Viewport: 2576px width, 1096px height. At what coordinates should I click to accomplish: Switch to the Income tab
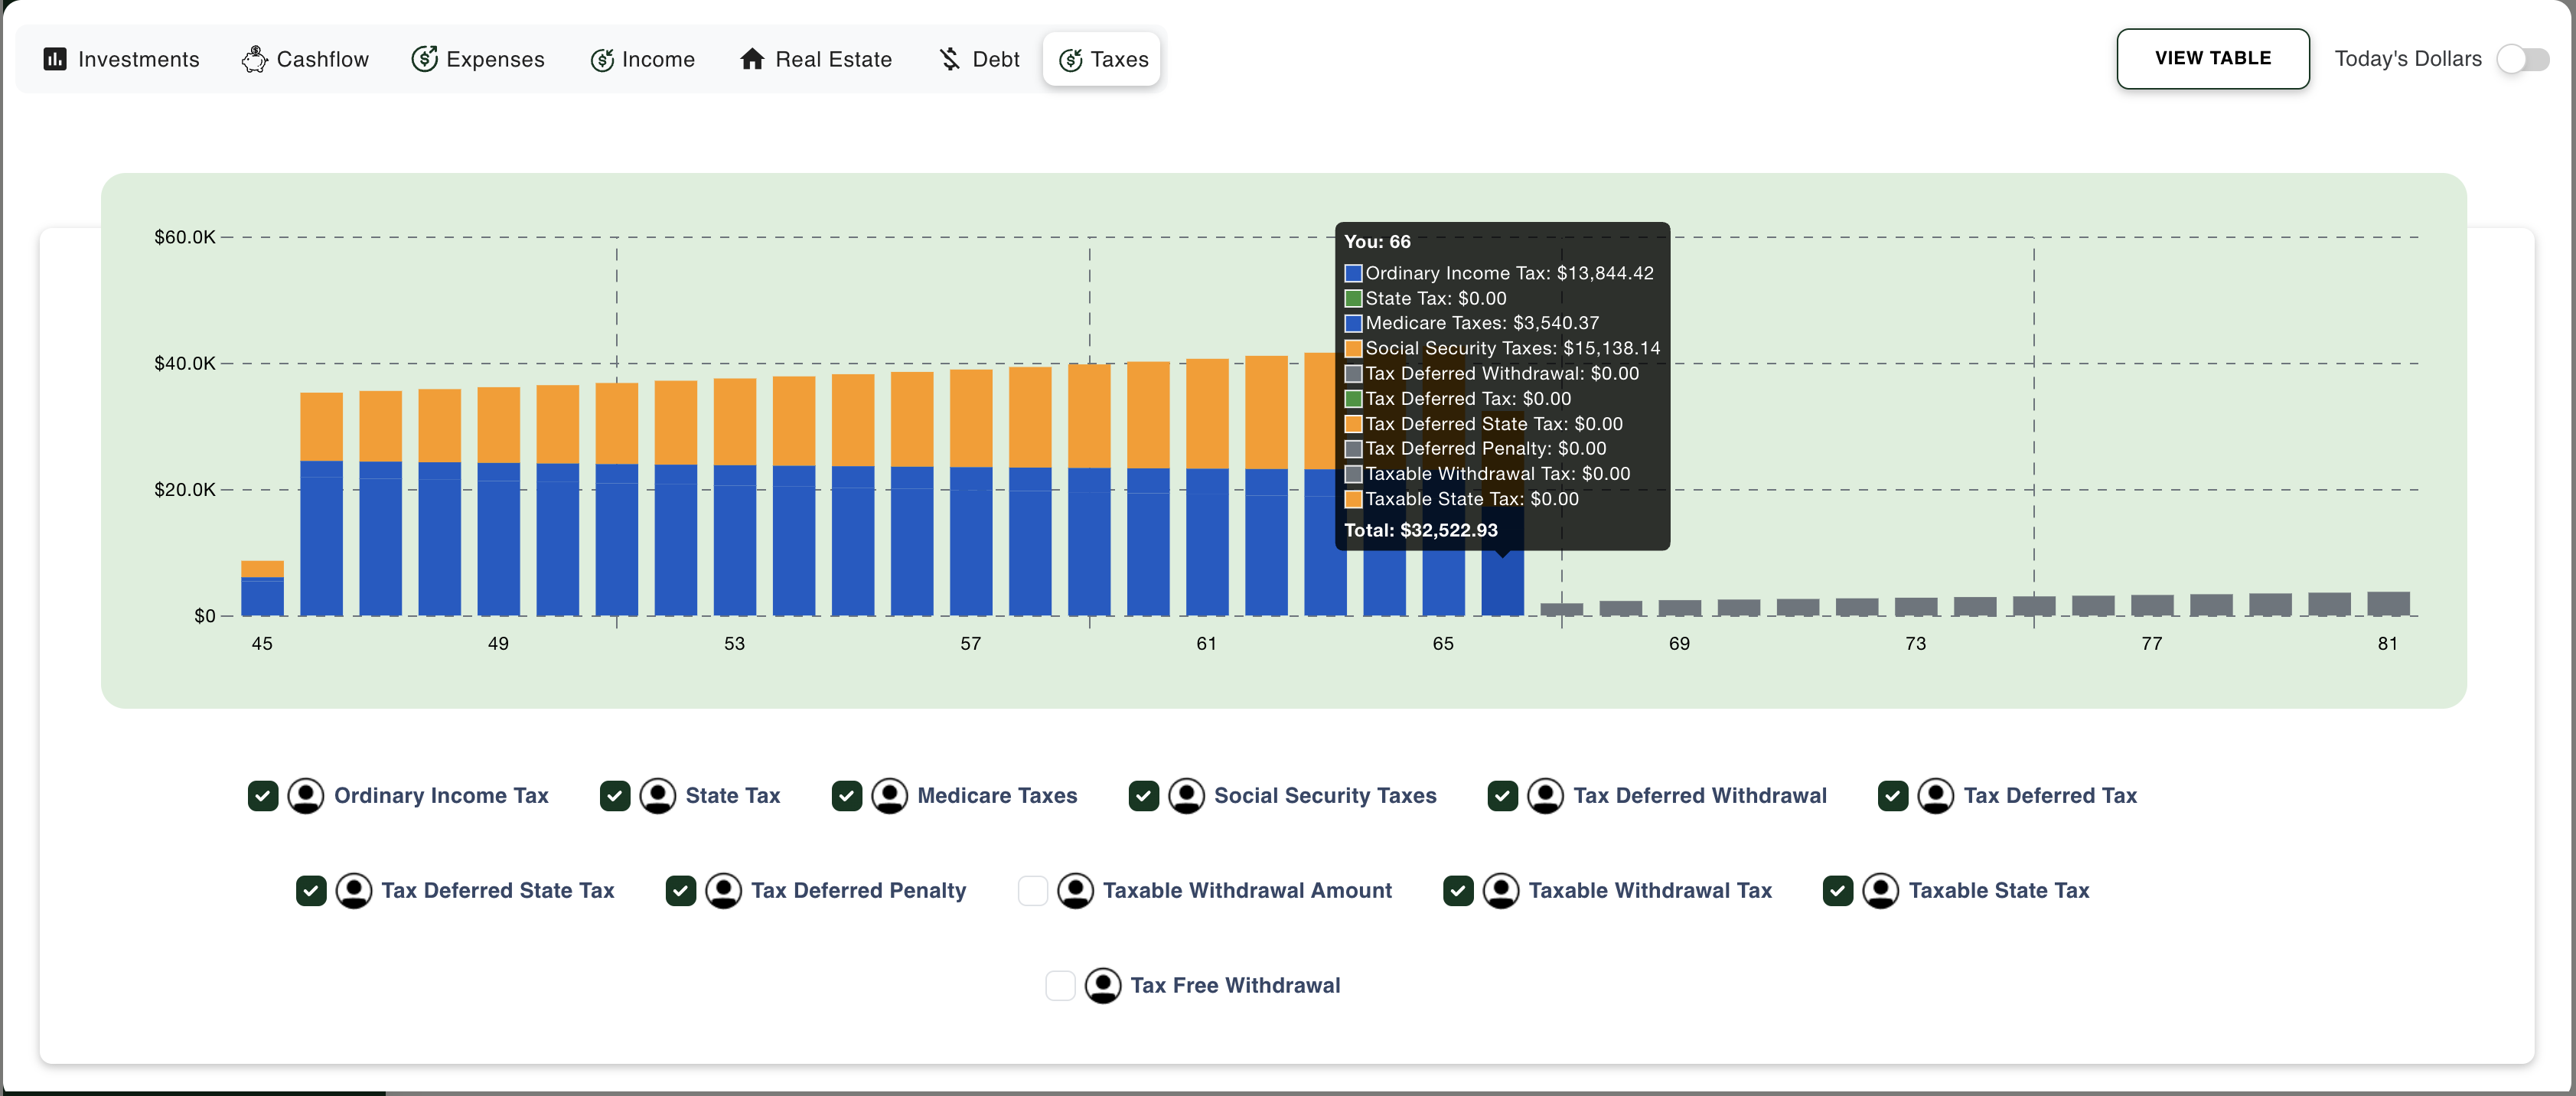coord(642,59)
